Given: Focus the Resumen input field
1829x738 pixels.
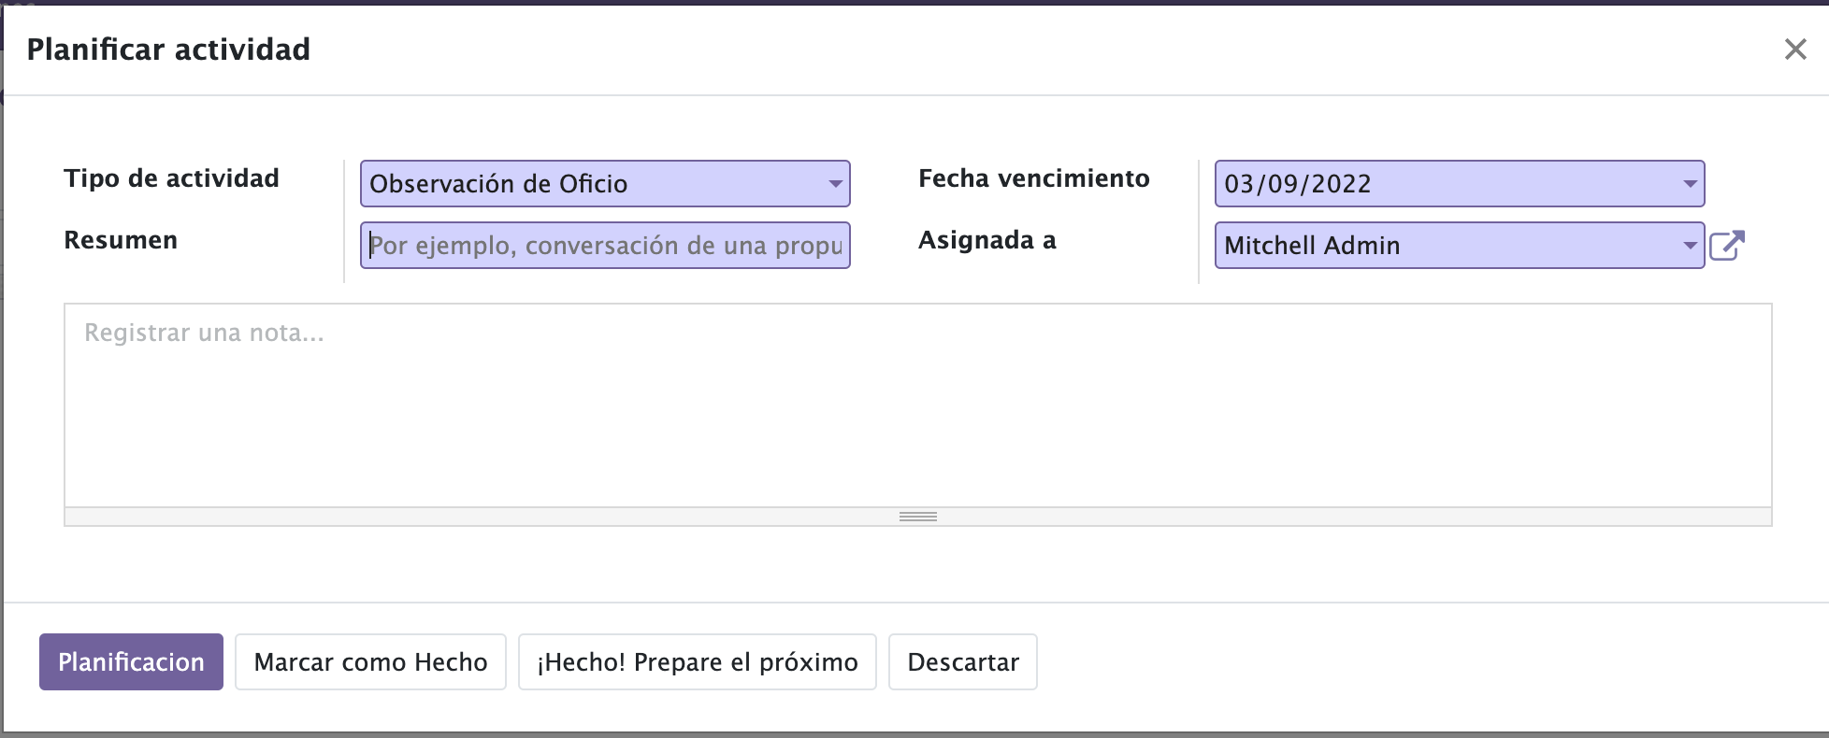Looking at the screenshot, I should point(605,246).
